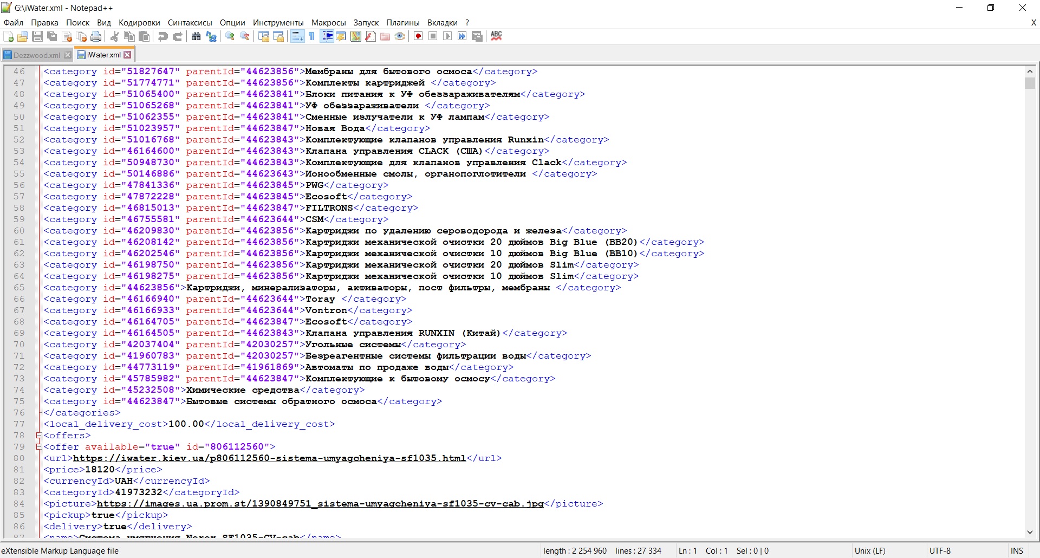Click the Close file toolbar icon

coord(67,36)
